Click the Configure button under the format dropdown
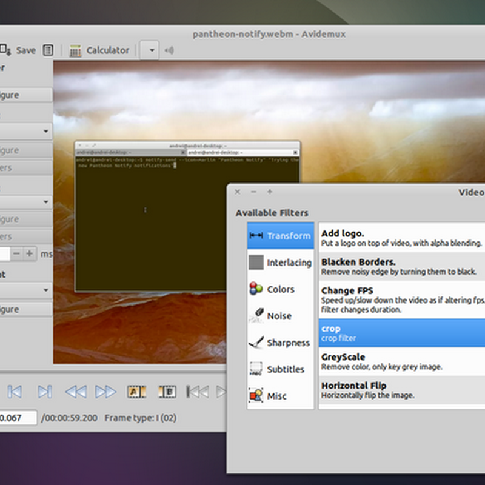 click(26, 309)
